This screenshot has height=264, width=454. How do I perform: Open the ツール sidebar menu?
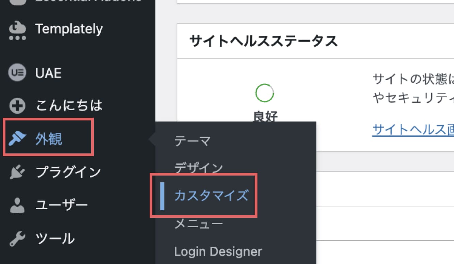tap(54, 238)
